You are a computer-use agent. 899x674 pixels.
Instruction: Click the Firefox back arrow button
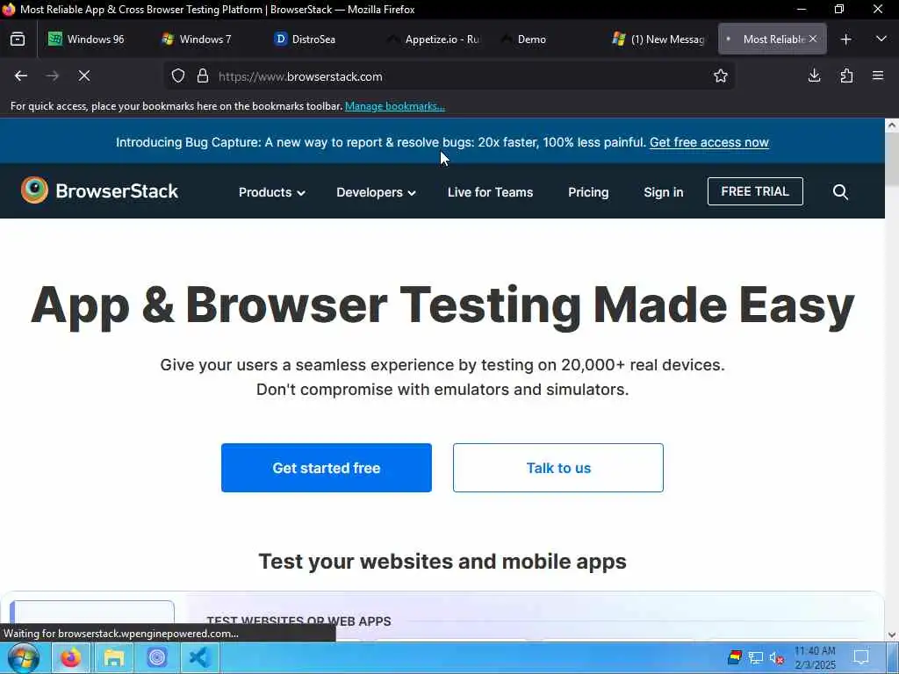click(x=21, y=75)
